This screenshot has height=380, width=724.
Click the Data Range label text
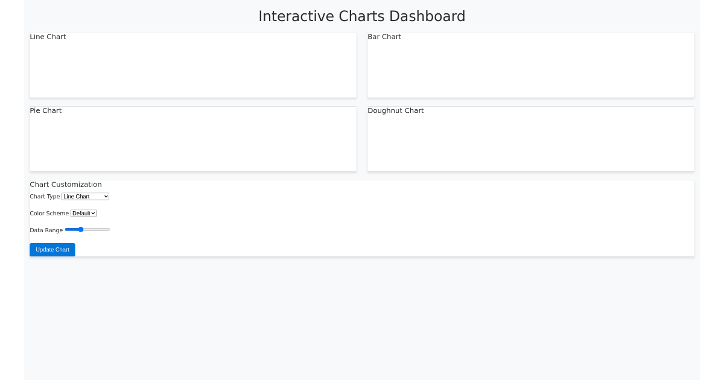pyautogui.click(x=46, y=230)
